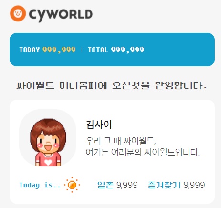The image size is (221, 208).
Task: Click the blue visitor stats banner
Action: (x=112, y=50)
